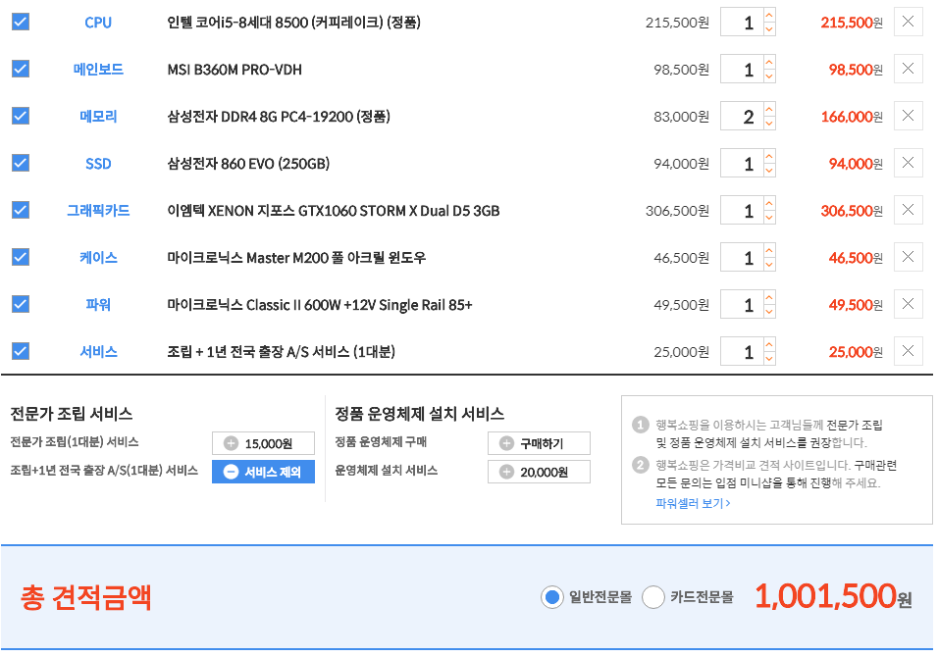Viewport: 938px width, 657px height.
Task: Decrease 메모리 quantity with down arrow
Action: (769, 124)
